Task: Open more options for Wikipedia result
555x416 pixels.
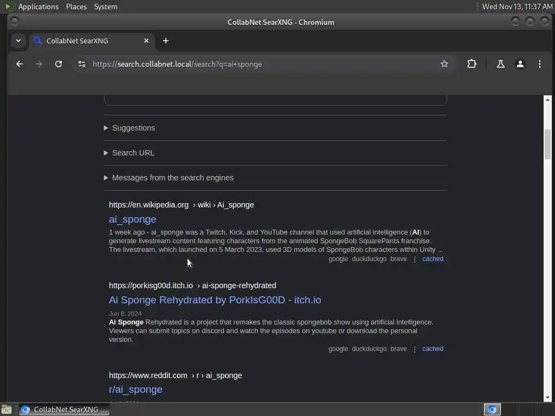Action: (415, 259)
